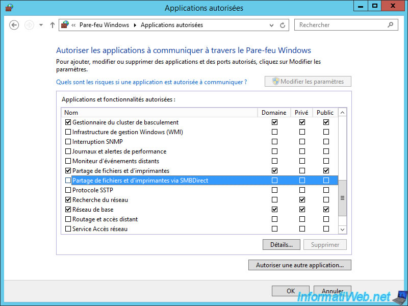Click the Domaine column header
408x306 pixels.
274,112
